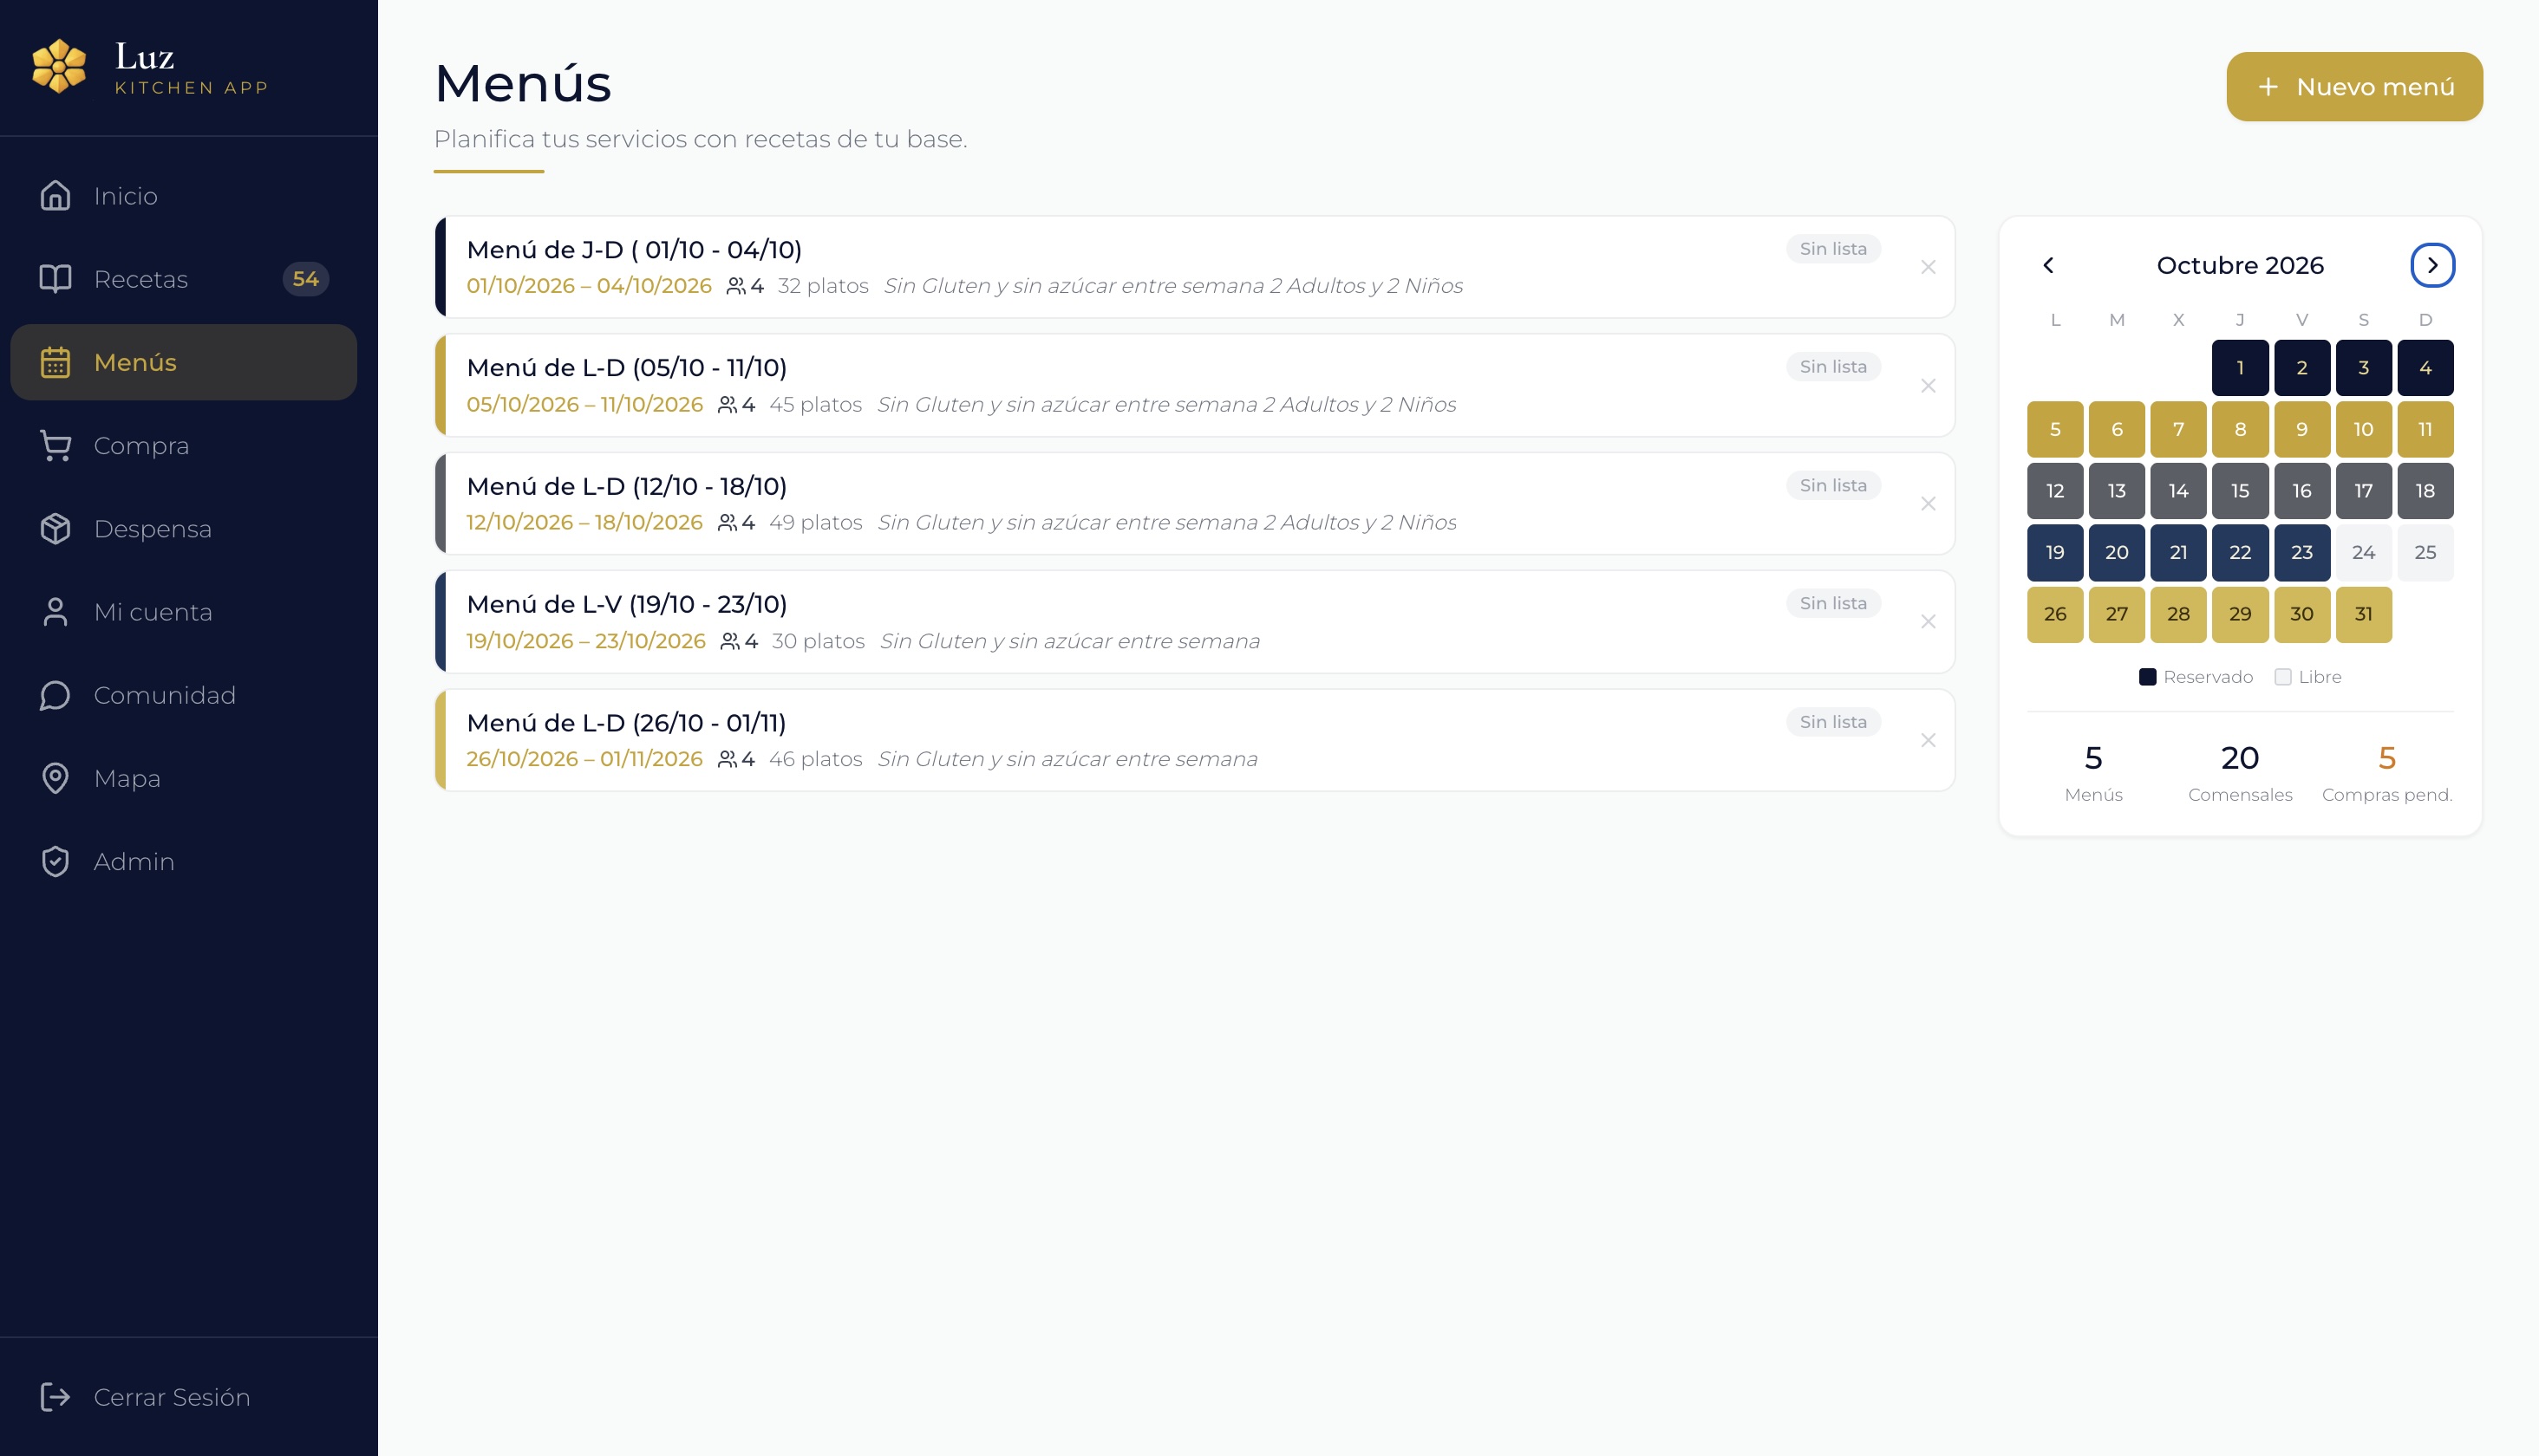Click the Reservado legend swatch
The width and height of the screenshot is (2539, 1456).
coord(2147,677)
